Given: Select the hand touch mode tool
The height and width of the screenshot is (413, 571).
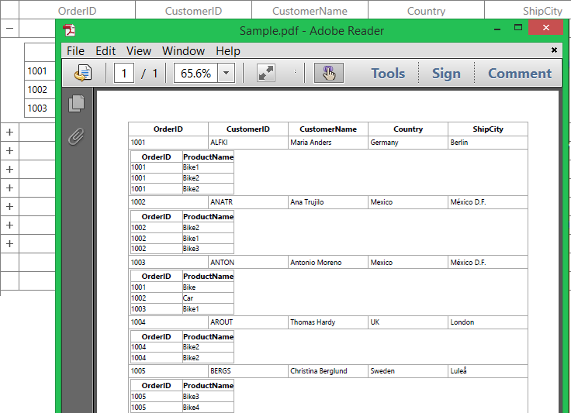Looking at the screenshot, I should [329, 73].
